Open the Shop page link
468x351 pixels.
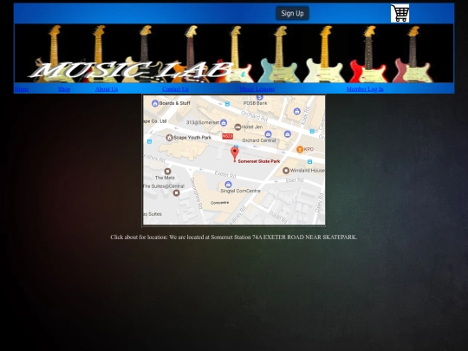[x=64, y=89]
